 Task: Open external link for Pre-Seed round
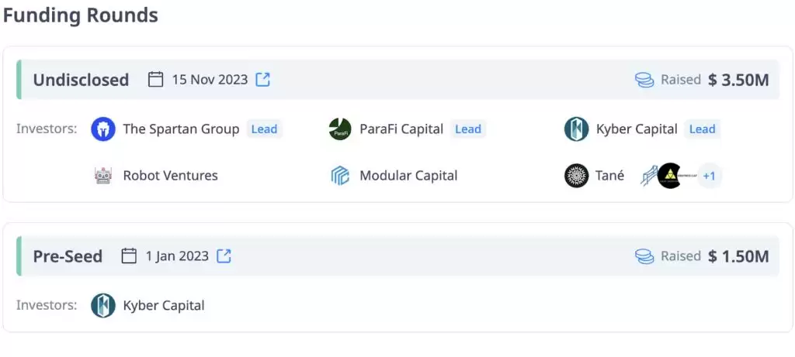click(224, 256)
